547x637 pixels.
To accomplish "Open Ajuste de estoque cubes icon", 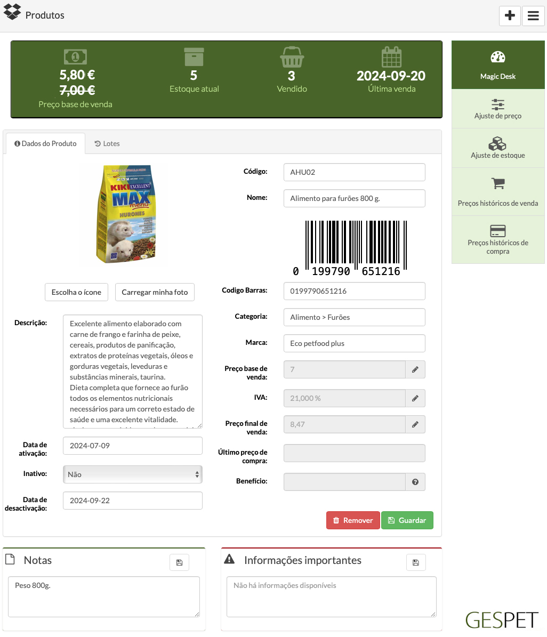I will click(x=497, y=143).
